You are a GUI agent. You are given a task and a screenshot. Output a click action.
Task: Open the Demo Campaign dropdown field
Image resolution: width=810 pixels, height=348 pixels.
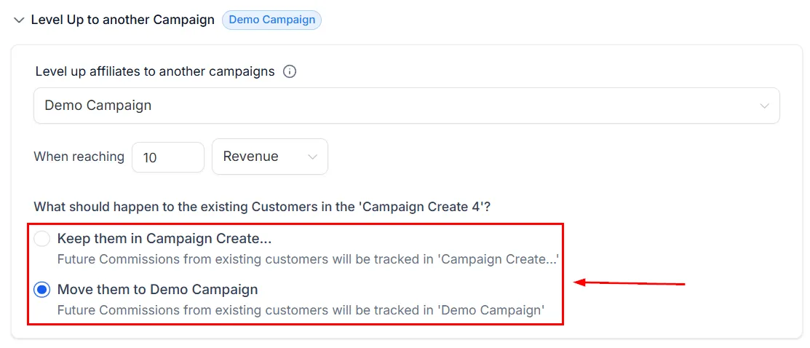(x=407, y=106)
